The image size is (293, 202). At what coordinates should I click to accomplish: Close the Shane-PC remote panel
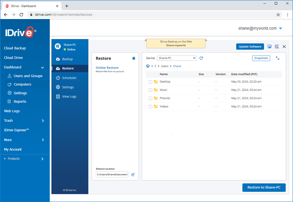point(284,47)
